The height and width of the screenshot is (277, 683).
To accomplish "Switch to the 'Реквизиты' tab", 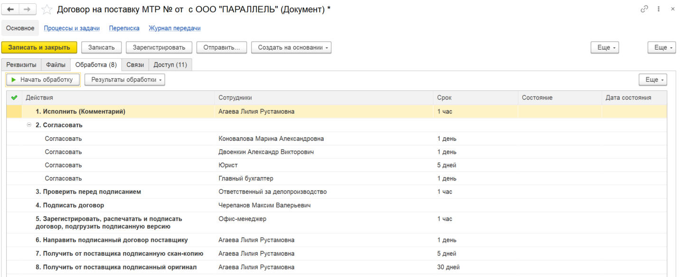I will [x=21, y=64].
